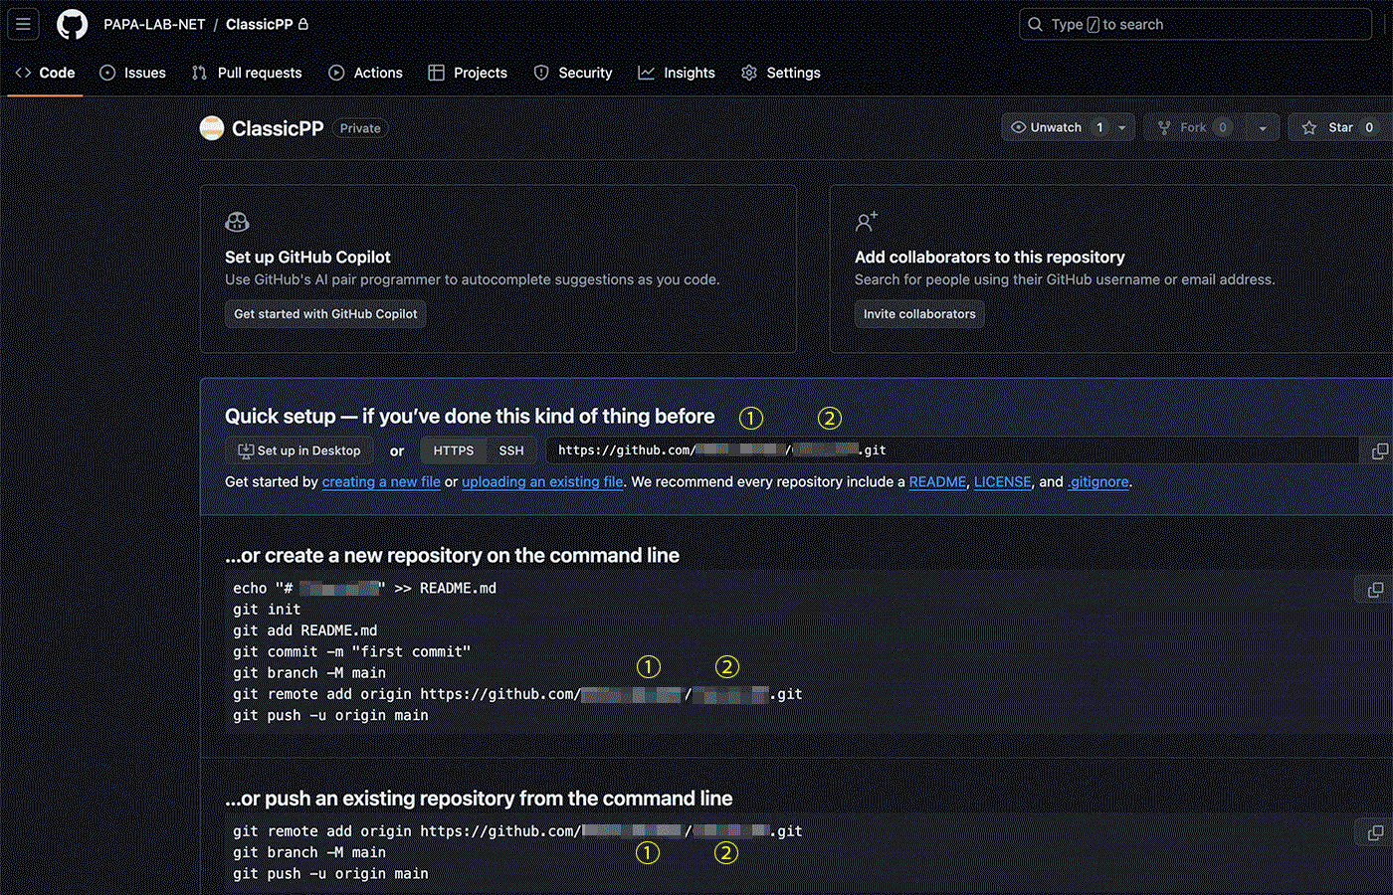The width and height of the screenshot is (1393, 895).
Task: Select HTTPS as clone protocol
Action: 454,450
